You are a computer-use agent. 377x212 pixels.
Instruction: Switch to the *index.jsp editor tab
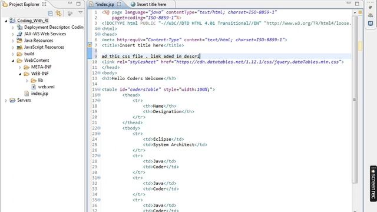104,4
